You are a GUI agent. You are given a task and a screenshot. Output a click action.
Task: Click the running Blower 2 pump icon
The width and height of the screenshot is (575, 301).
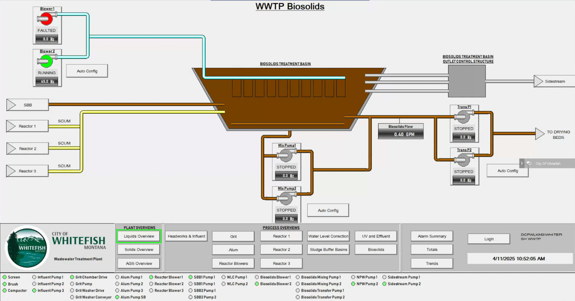[x=46, y=61]
